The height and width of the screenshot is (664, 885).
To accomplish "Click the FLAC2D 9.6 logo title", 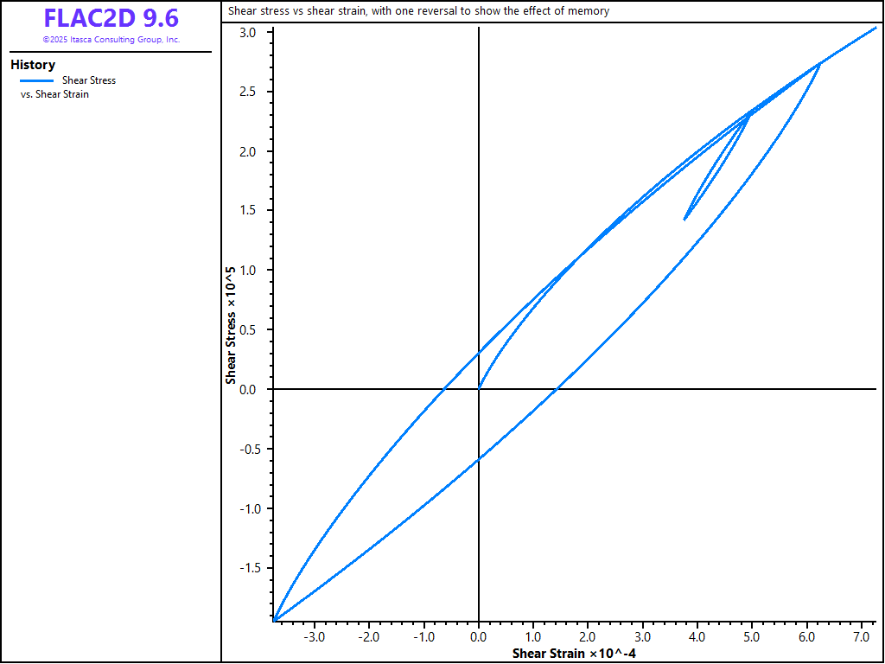I will tap(111, 19).
